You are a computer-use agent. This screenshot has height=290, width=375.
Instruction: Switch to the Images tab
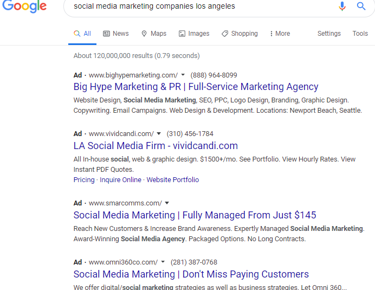tap(194, 34)
